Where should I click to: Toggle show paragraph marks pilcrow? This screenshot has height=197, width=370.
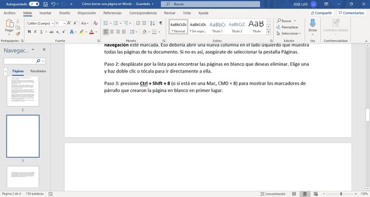[x=161, y=23]
